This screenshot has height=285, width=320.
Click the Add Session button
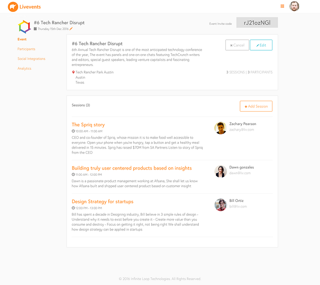click(x=256, y=106)
